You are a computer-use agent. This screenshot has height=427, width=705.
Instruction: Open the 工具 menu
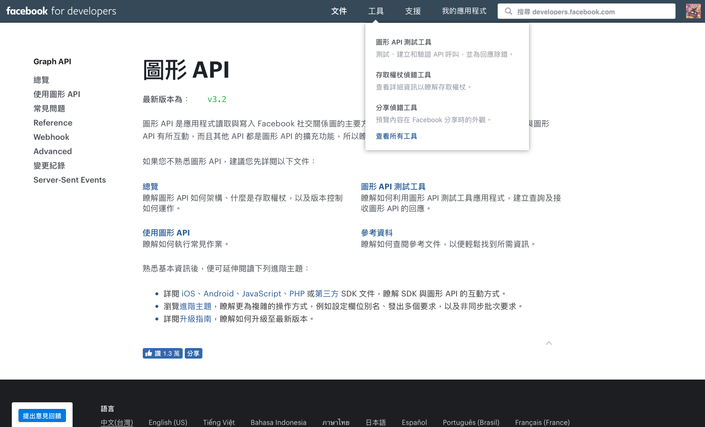pyautogui.click(x=376, y=11)
